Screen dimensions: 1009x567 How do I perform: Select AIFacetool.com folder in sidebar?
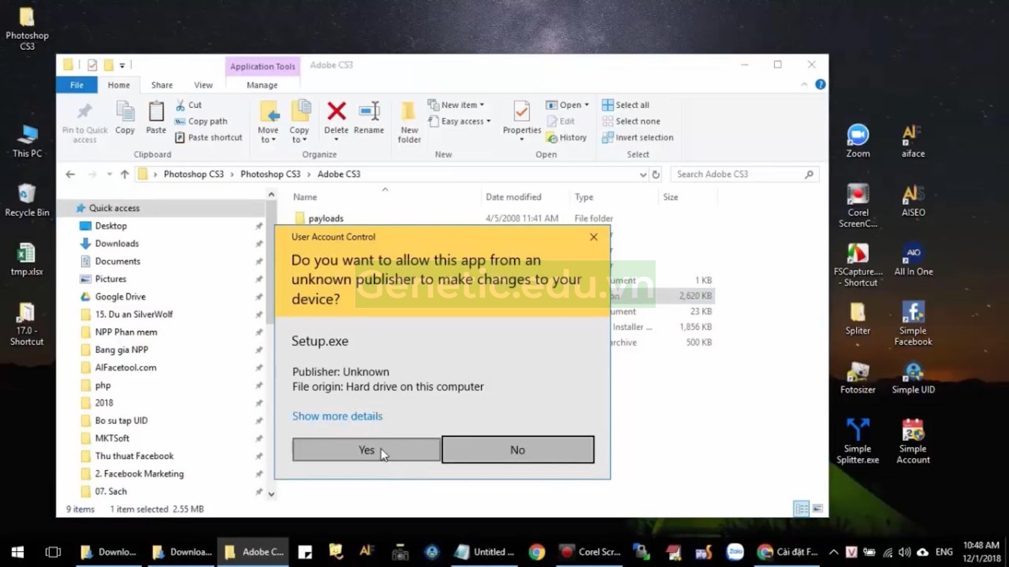[x=125, y=367]
